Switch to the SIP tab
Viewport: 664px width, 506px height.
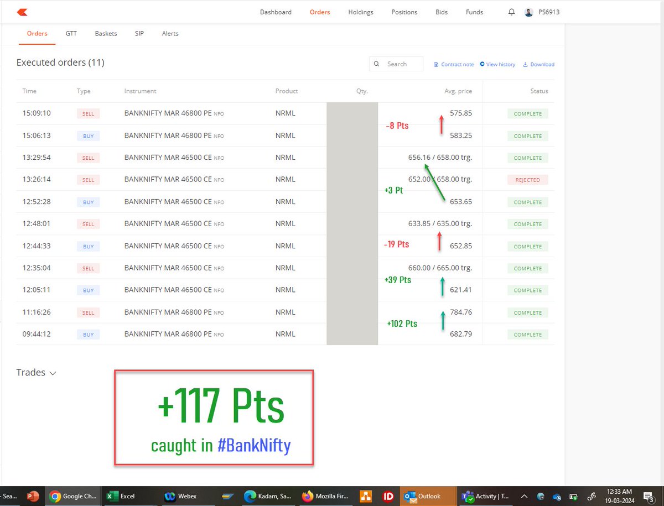click(139, 34)
